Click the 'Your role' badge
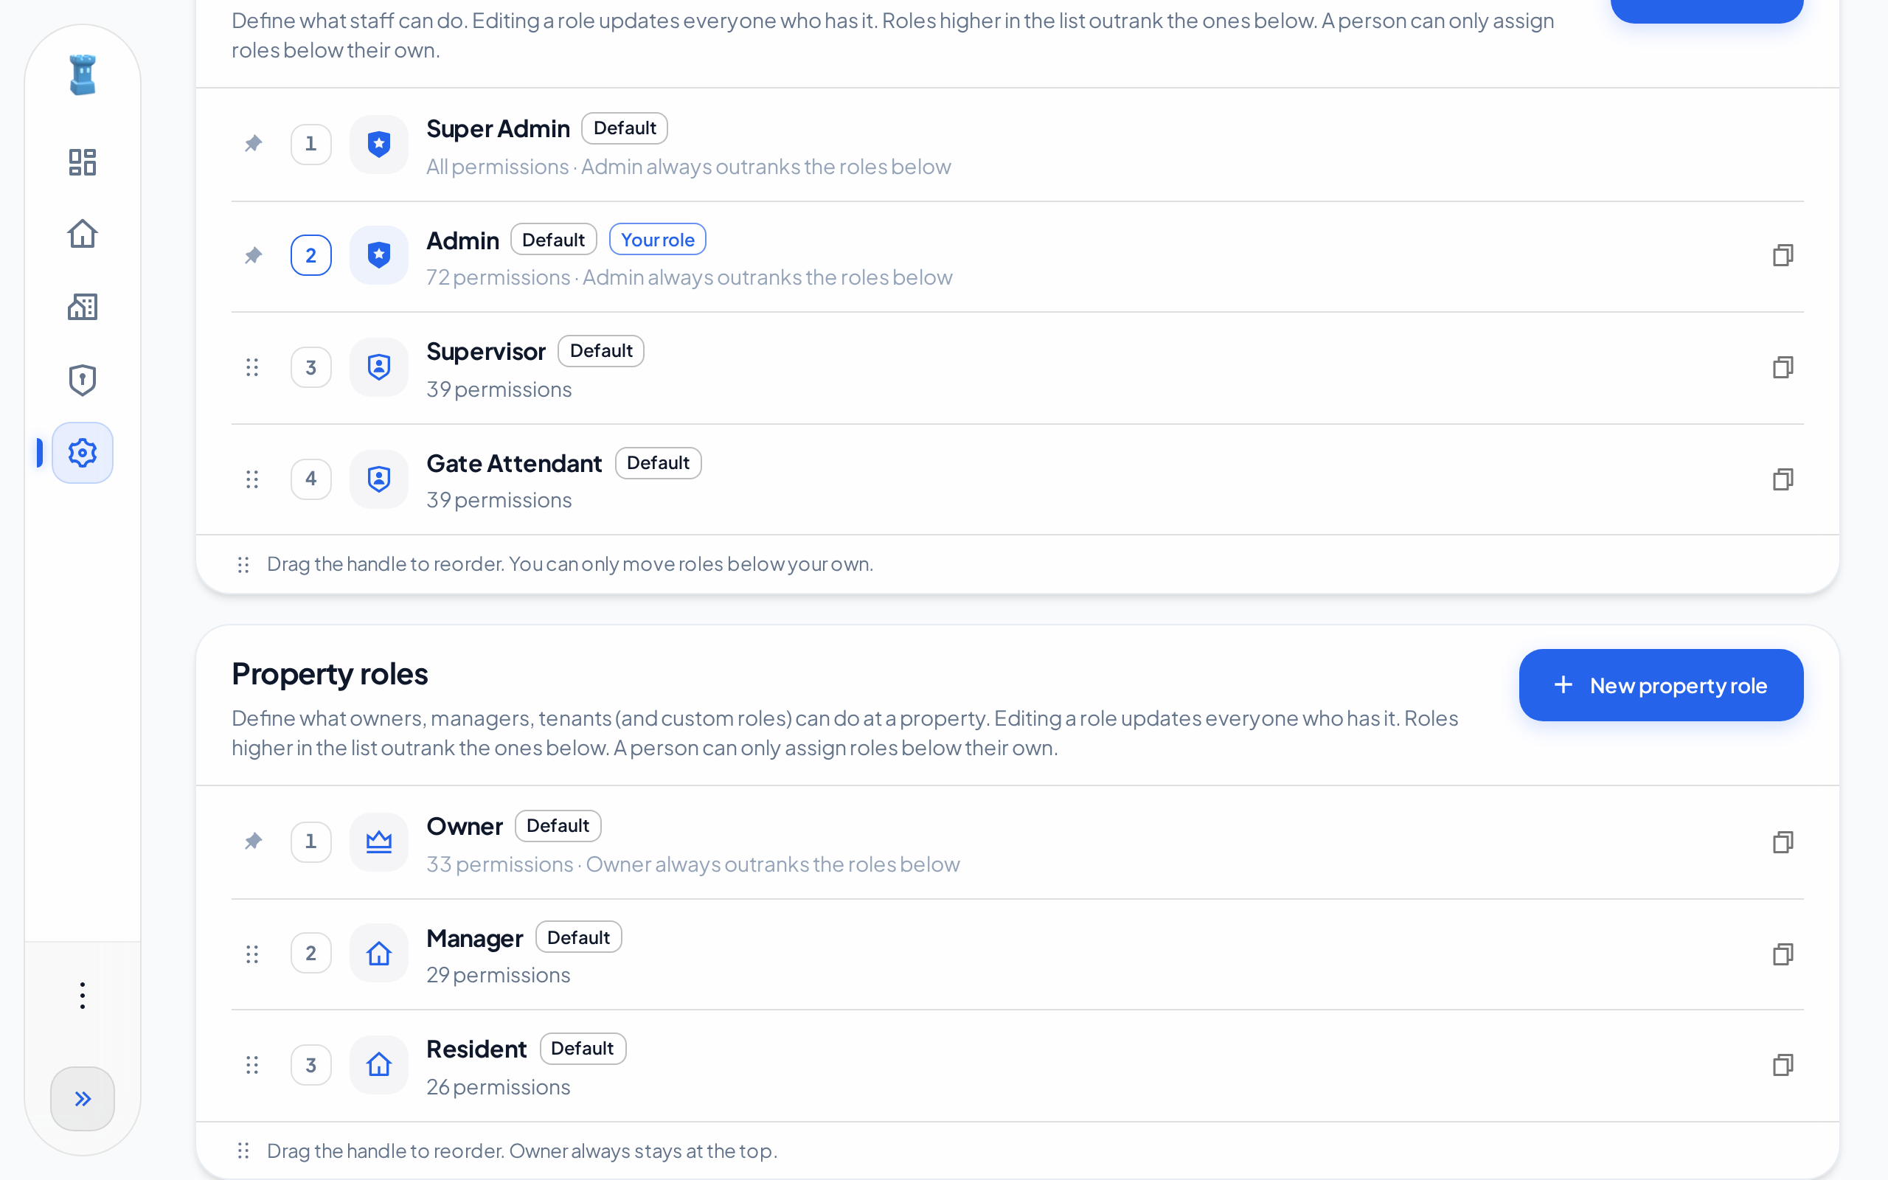The height and width of the screenshot is (1180, 1888). 657,240
